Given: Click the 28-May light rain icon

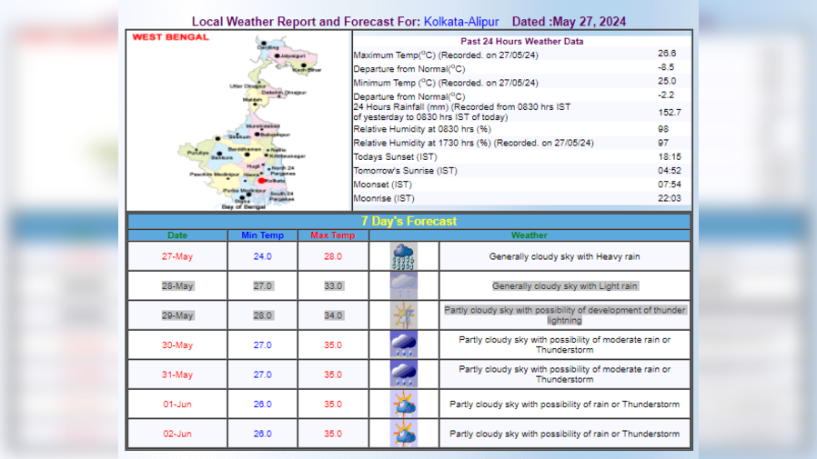Looking at the screenshot, I should pyautogui.click(x=403, y=285).
